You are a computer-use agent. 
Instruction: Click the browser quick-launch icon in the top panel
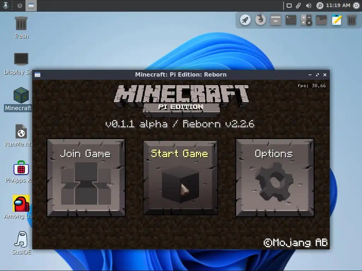tap(20, 6)
